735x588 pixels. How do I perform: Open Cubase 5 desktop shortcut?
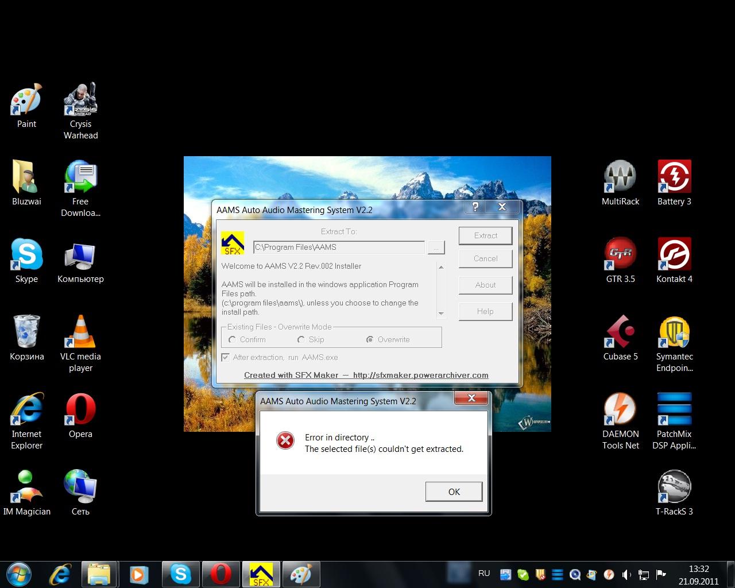tap(620, 338)
